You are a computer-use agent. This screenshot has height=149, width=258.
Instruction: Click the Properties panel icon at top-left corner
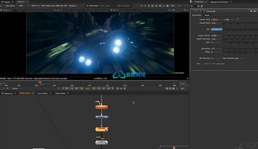coord(192,2)
